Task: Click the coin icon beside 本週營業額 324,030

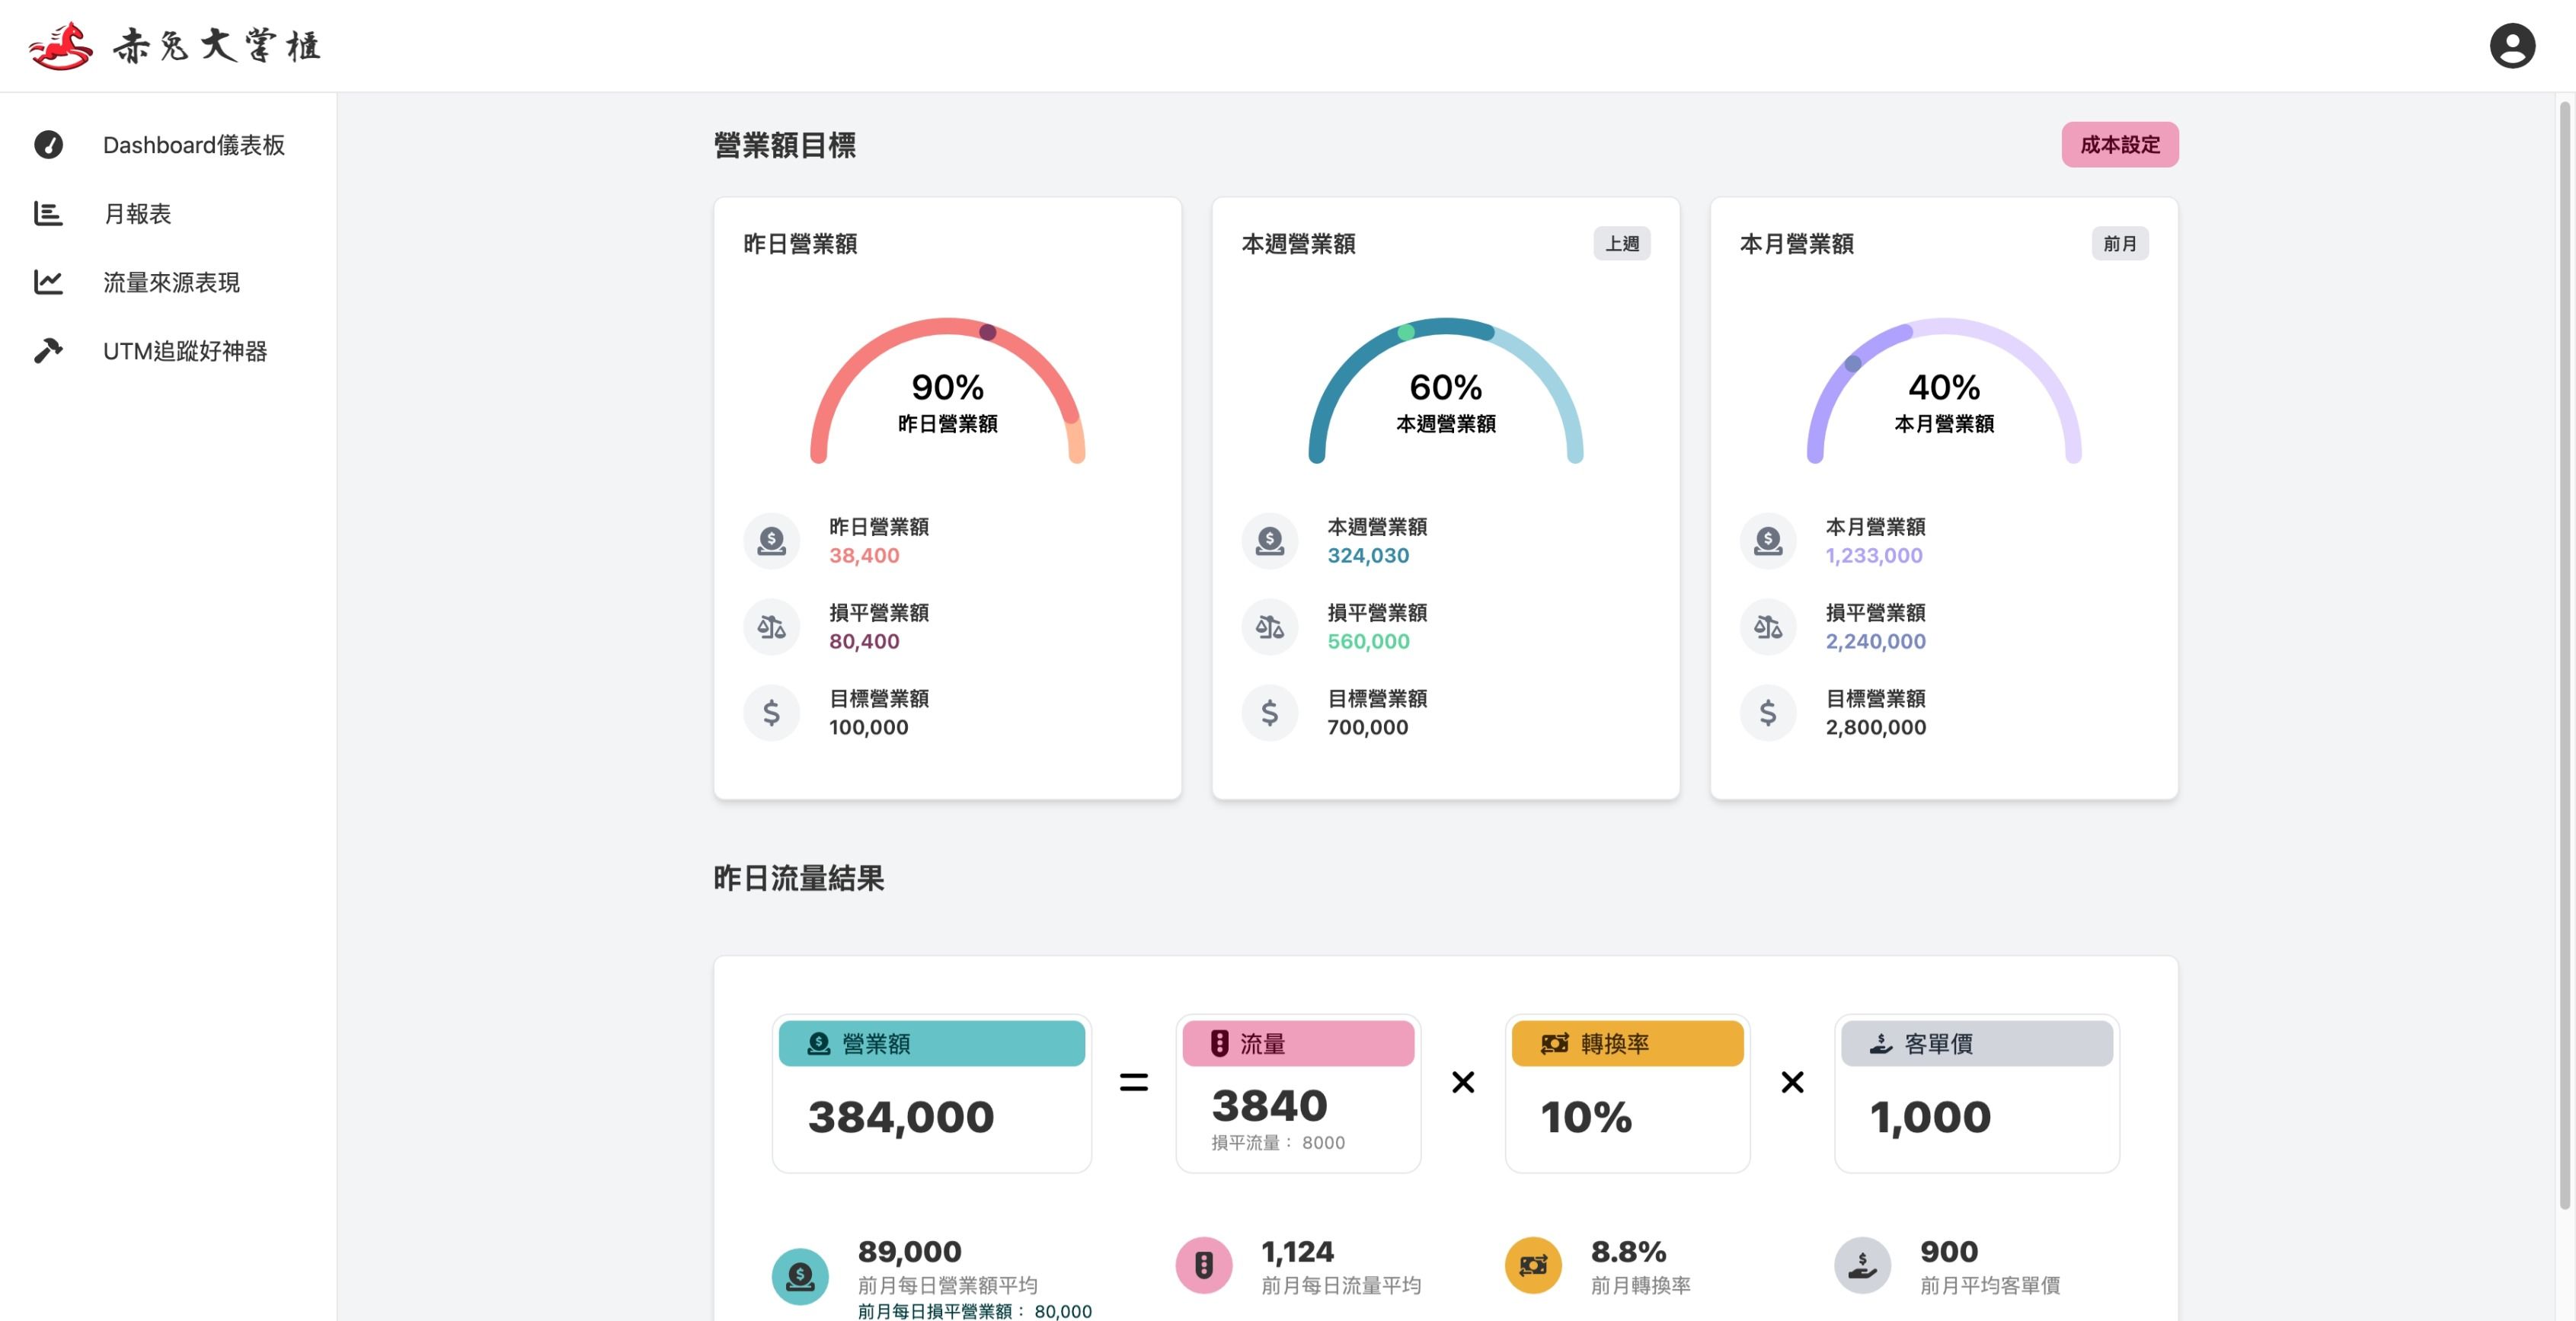Action: point(1269,541)
